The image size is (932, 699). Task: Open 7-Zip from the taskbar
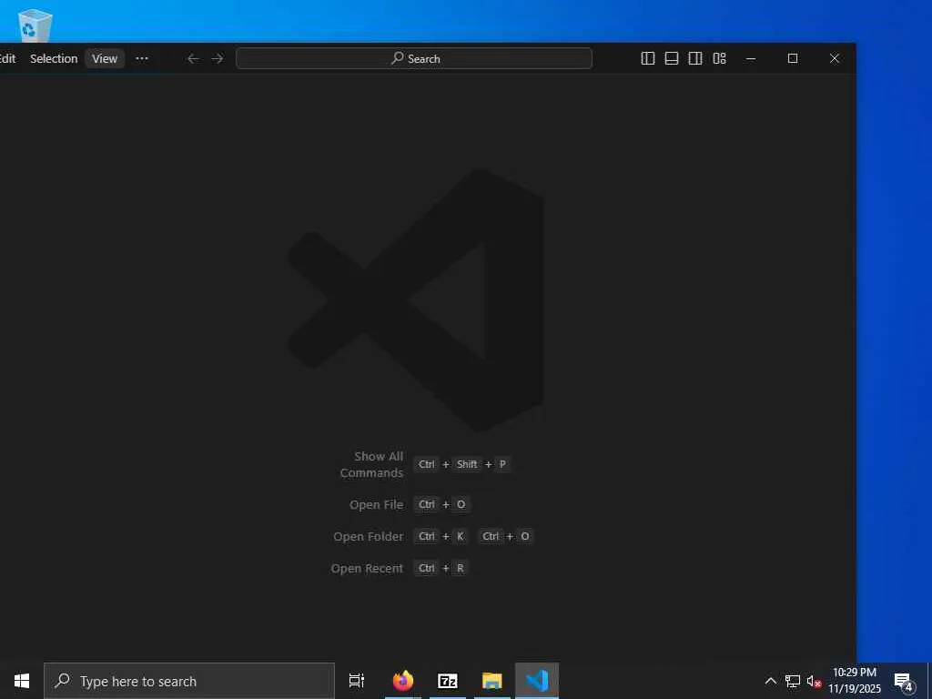tap(448, 681)
